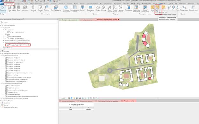This screenshot has width=199, height=124.
Task: Open the highlighted territory area plan view
Action: (x=18, y=45)
